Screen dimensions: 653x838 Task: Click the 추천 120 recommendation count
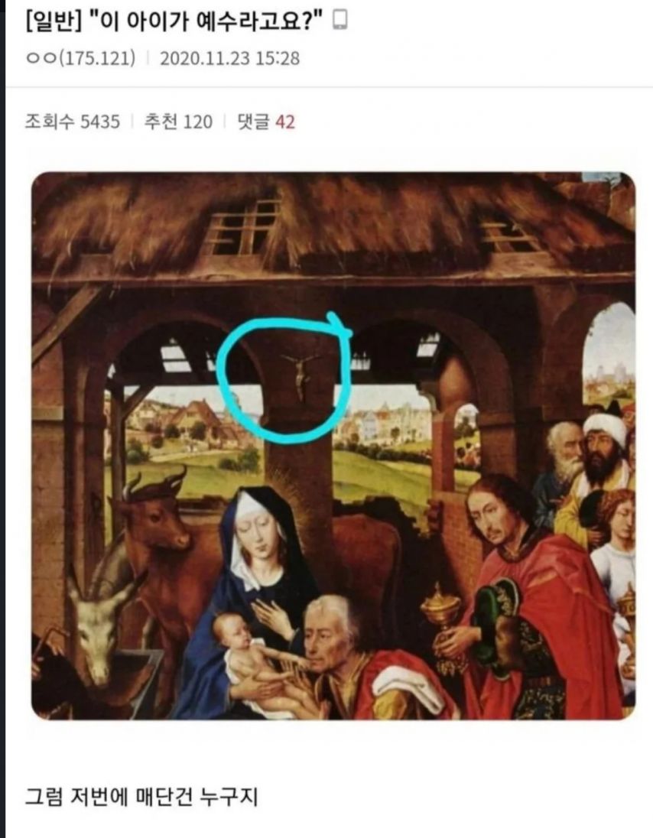[178, 122]
